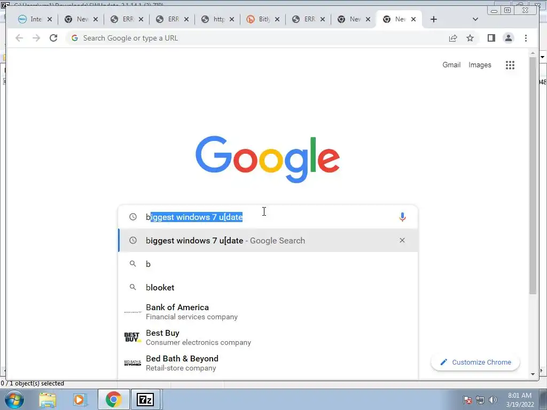The height and width of the screenshot is (410, 547).
Task: Open a new tab with plus button
Action: pos(434,19)
